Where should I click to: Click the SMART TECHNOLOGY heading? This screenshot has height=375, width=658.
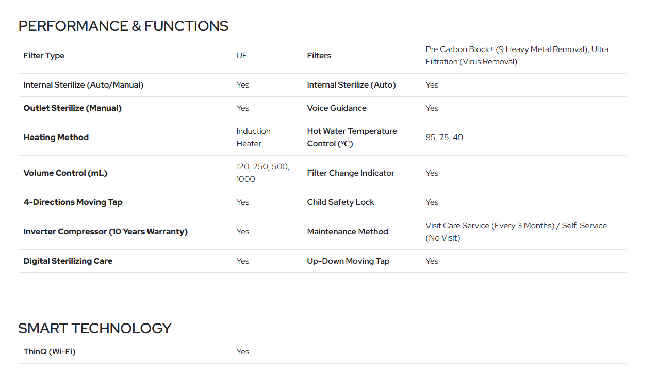(x=95, y=329)
